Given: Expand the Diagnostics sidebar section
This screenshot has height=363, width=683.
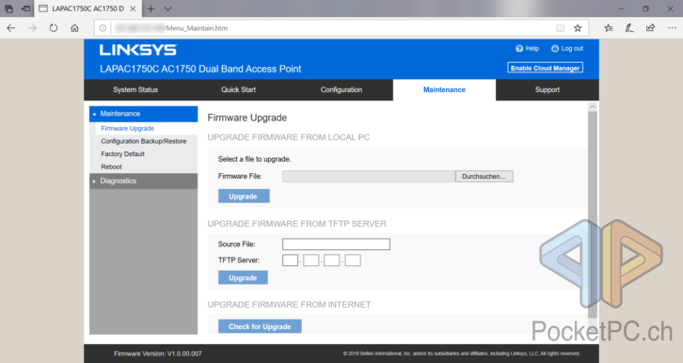Looking at the screenshot, I should tap(143, 181).
